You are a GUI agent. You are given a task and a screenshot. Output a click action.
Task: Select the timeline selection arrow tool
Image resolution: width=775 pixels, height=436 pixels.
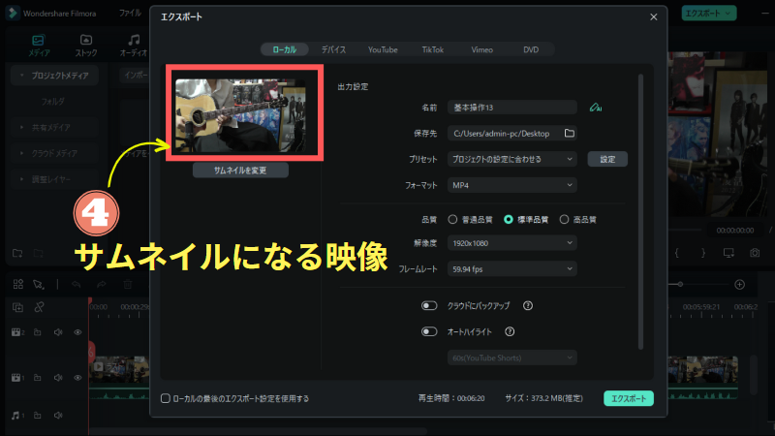(38, 284)
